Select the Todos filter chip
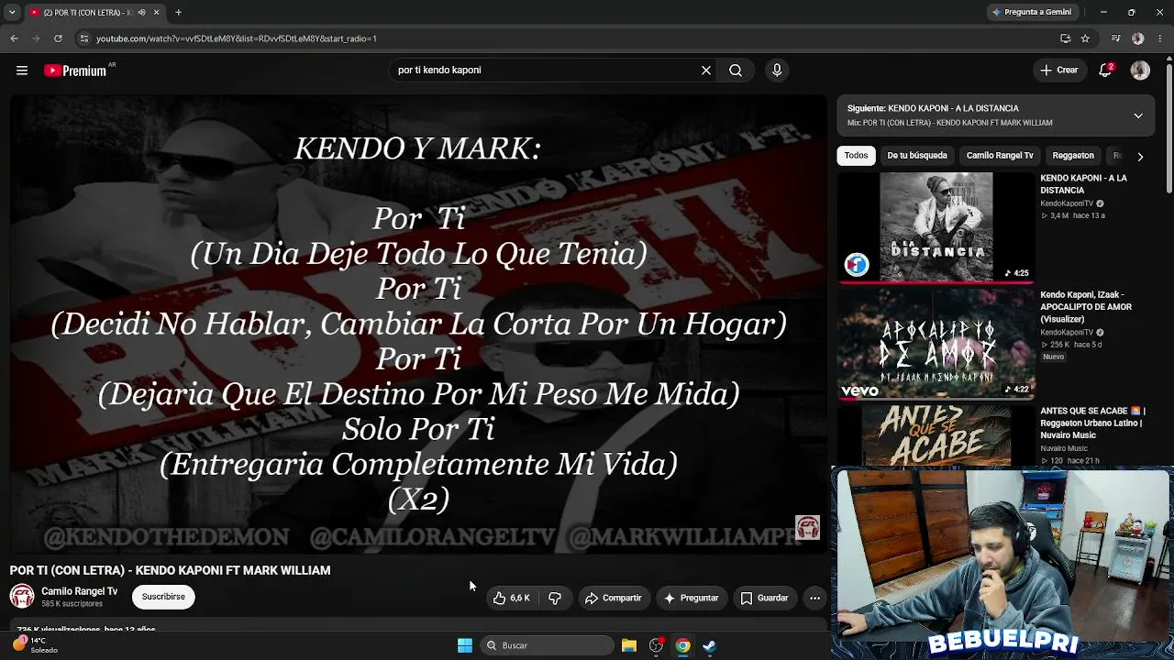This screenshot has height=660, width=1174. pos(856,156)
